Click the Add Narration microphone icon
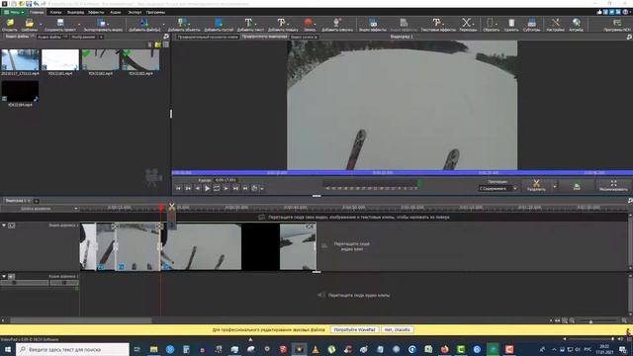This screenshot has width=633, height=356. 336,24
